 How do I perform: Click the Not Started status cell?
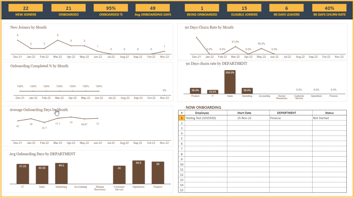[x=321, y=118]
